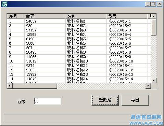Select the (GG)20*15+13 model cell
The image size is (164, 126).
(127, 74)
